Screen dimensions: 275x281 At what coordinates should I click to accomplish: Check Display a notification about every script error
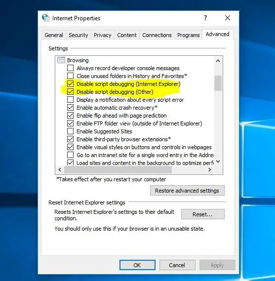tap(70, 100)
